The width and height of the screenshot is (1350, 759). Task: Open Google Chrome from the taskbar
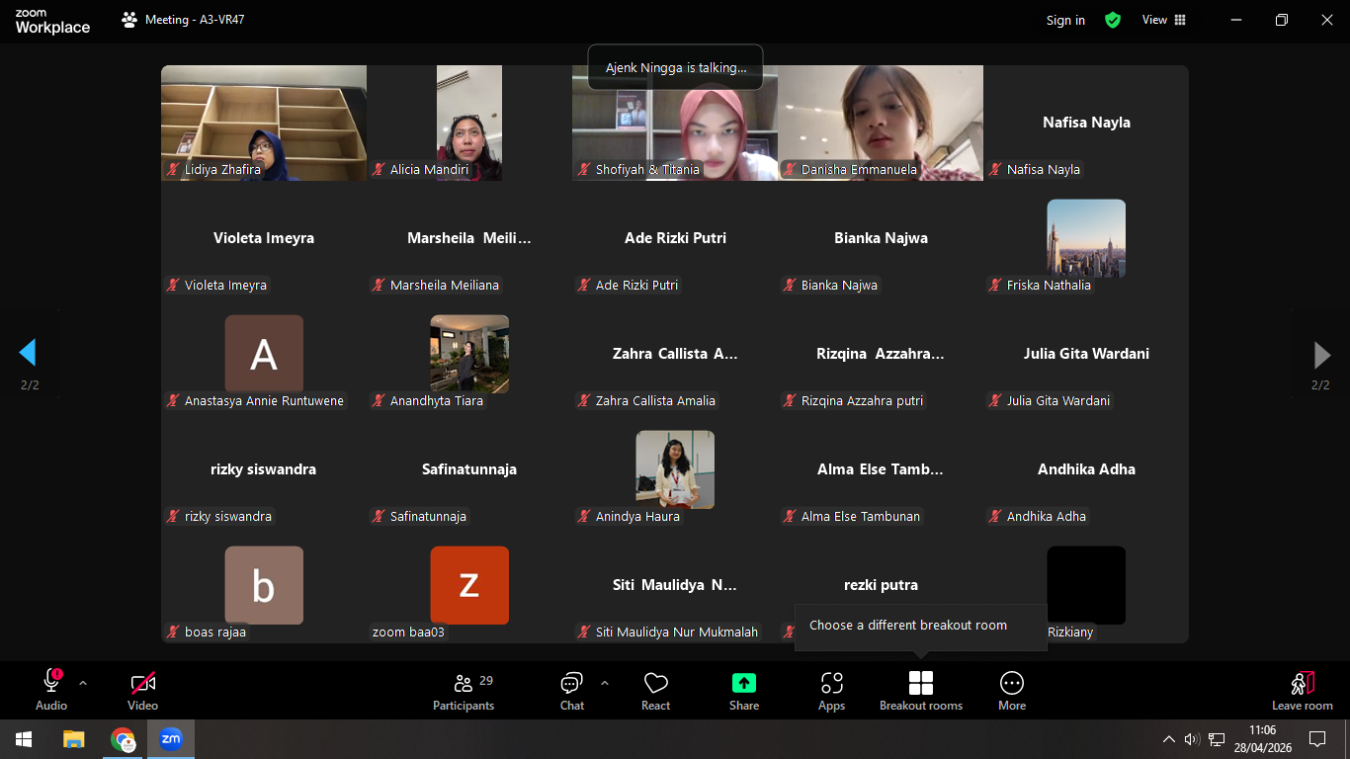(123, 739)
